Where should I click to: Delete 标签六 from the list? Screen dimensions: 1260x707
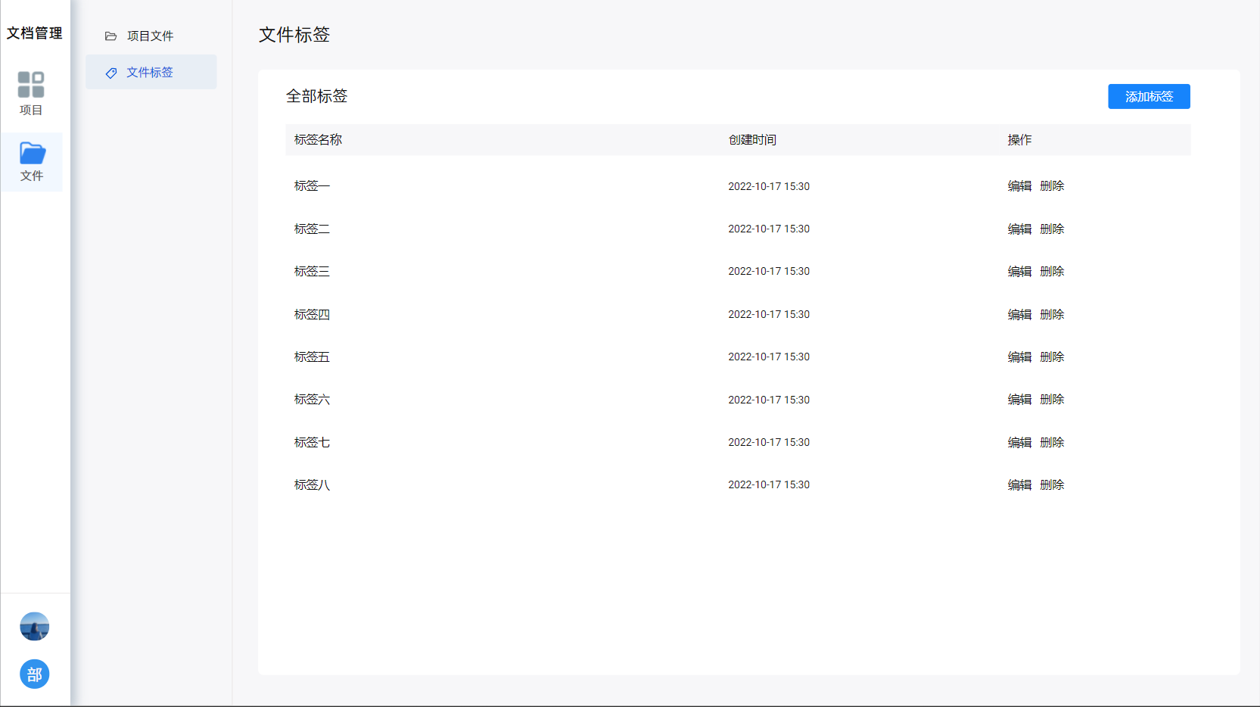pyautogui.click(x=1052, y=400)
